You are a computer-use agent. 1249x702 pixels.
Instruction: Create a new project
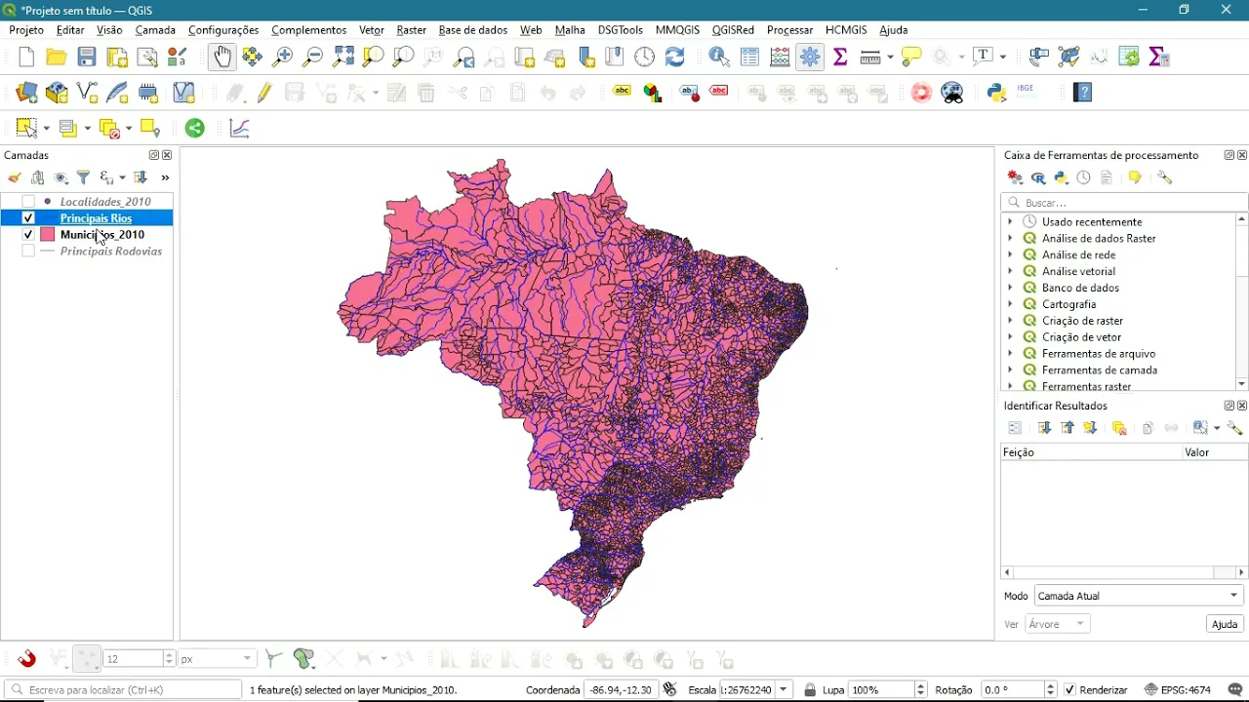click(26, 58)
